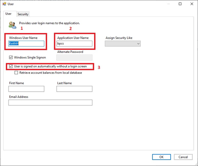Select the Last Name text box
The width and height of the screenshot is (198, 166).
(74, 89)
